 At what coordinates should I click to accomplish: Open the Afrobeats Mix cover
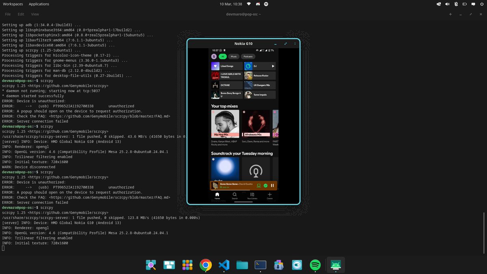pos(256,124)
